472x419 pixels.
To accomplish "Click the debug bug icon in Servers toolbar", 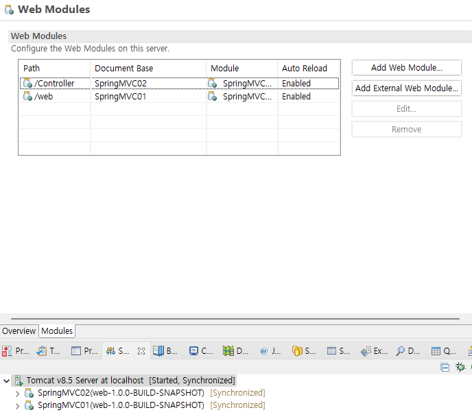I will (460, 367).
